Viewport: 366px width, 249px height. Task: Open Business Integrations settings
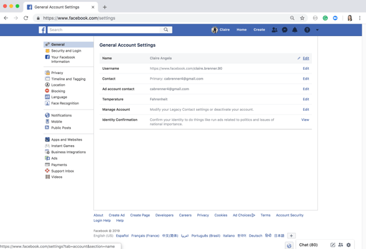coord(68,152)
